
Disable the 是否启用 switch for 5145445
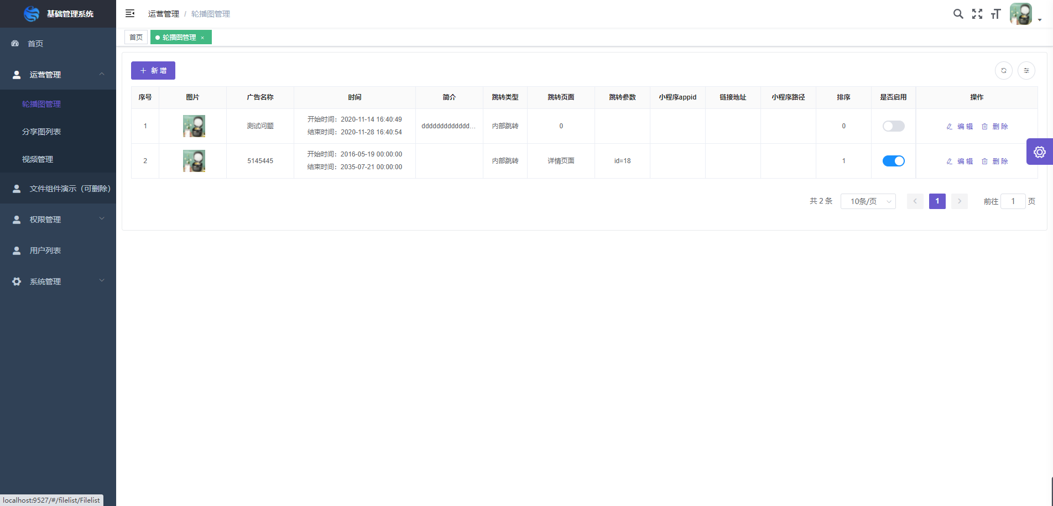pos(893,161)
